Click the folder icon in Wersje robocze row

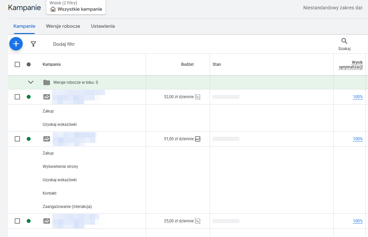pyautogui.click(x=47, y=82)
